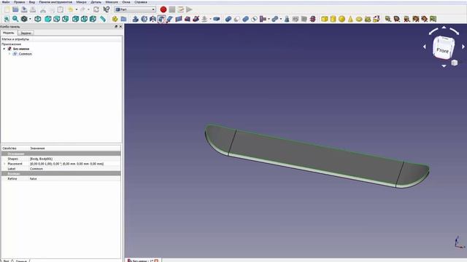Click the Свойство column header
Image resolution: width=467 pixels, height=262 pixels.
tap(9, 148)
